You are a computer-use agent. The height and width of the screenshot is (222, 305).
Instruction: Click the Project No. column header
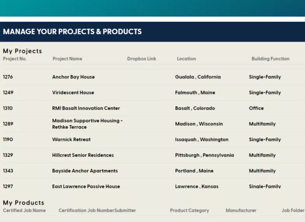click(x=14, y=59)
